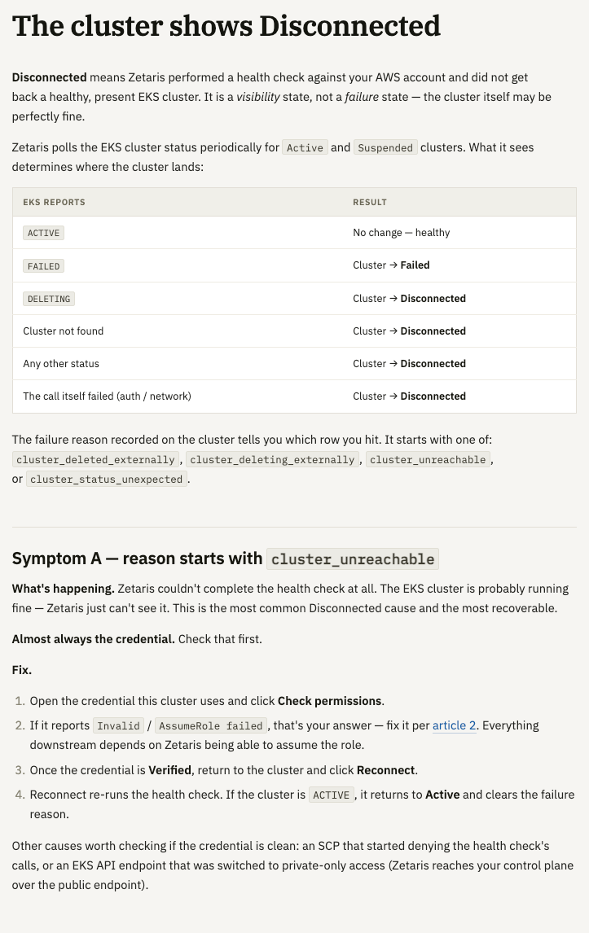Viewport: 589px width, 933px height.
Task: Select the DELETING badge in the table
Action: [49, 299]
